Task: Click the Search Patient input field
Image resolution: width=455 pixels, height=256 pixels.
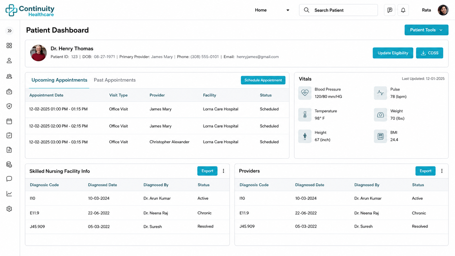Action: click(x=338, y=10)
